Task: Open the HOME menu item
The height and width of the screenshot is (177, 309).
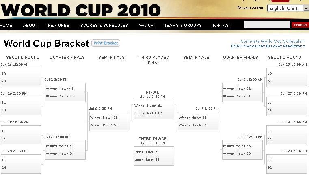Action: [x=6, y=26]
